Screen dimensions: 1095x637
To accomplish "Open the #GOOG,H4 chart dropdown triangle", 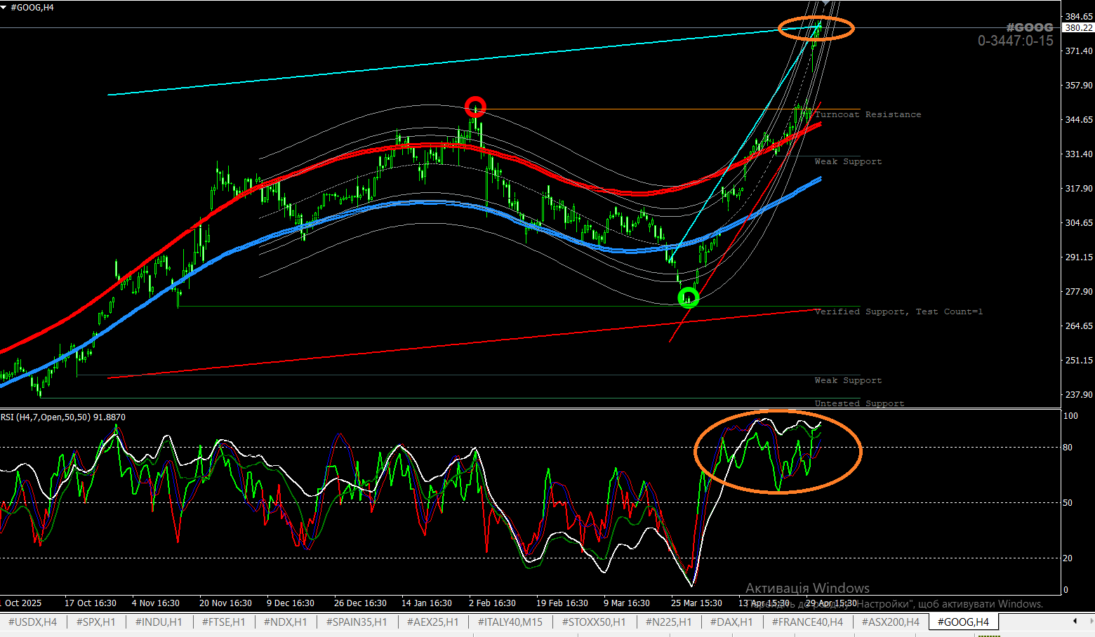I will pyautogui.click(x=4, y=7).
